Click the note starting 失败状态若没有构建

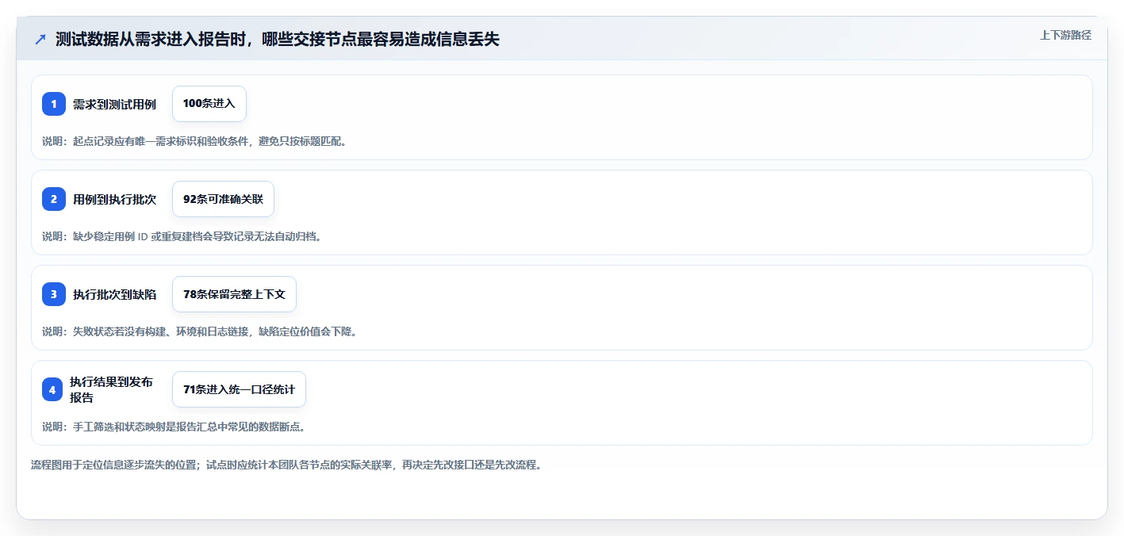[201, 331]
